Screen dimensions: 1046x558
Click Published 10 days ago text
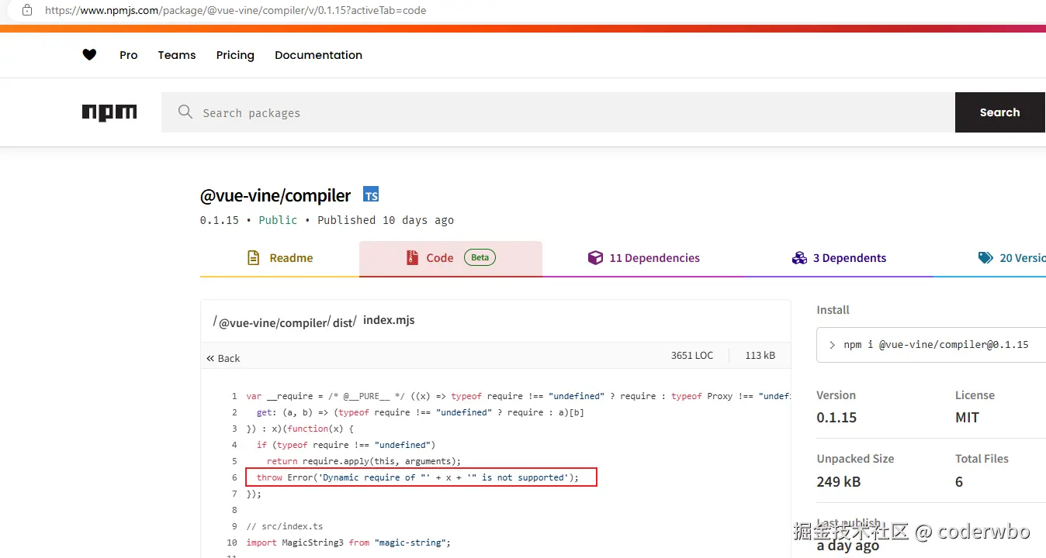[x=386, y=220]
